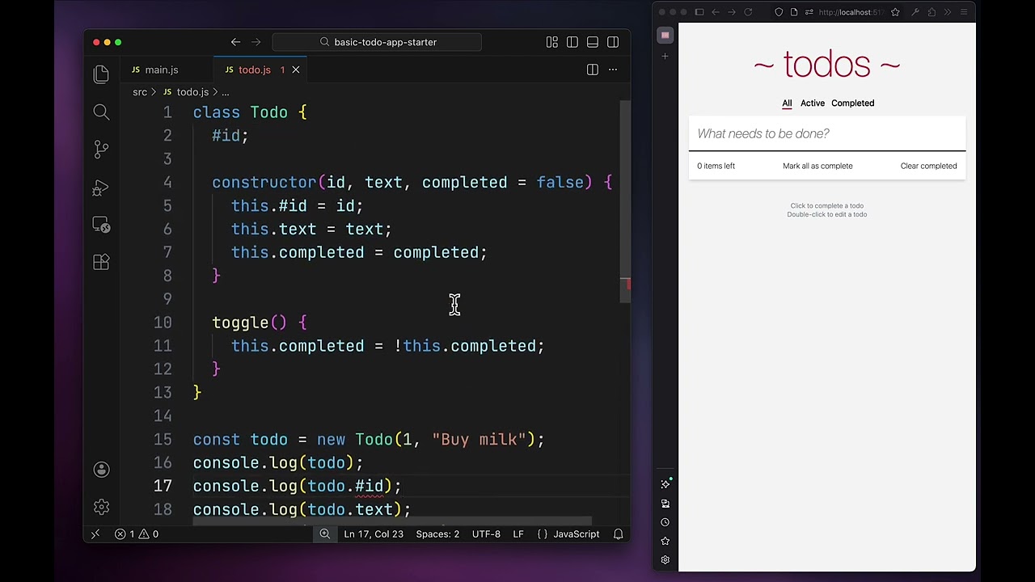Open notifications bell in status bar
The width and height of the screenshot is (1035, 582).
pyautogui.click(x=619, y=533)
